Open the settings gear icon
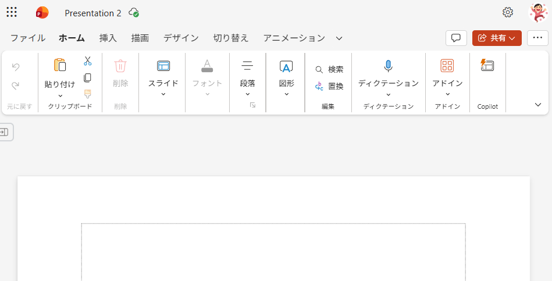 coord(508,12)
